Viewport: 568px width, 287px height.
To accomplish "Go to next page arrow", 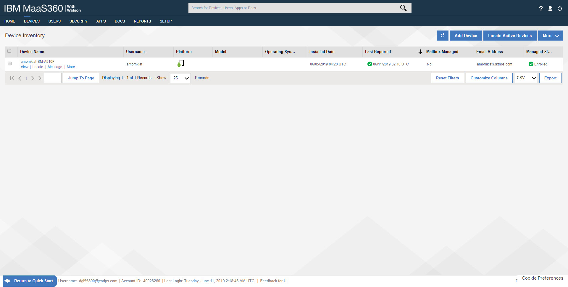I will click(x=33, y=78).
